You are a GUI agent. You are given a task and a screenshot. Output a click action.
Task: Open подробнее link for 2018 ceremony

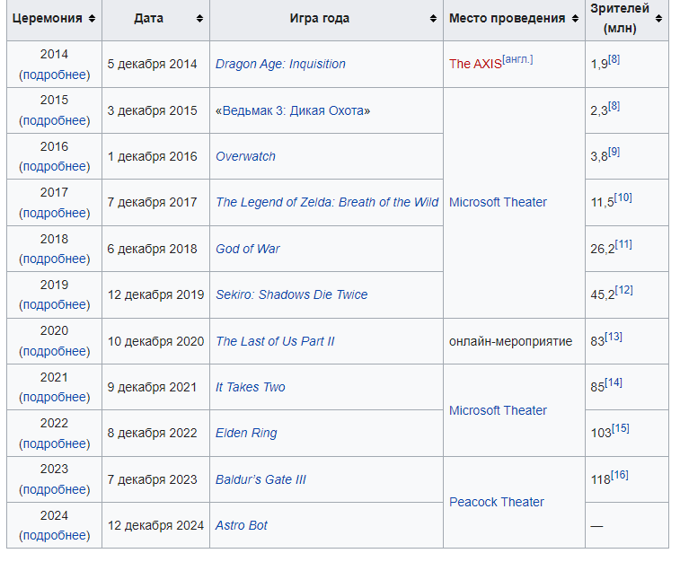[54, 259]
